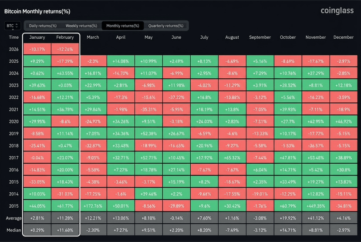Click the 2023 October cell +28.52%

(288, 85)
